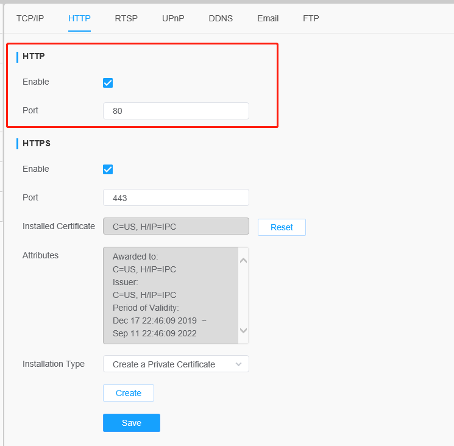The height and width of the screenshot is (446, 454).
Task: Select the HTTP tab
Action: 79,18
